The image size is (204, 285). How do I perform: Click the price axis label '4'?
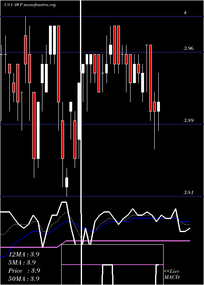[185, 13]
